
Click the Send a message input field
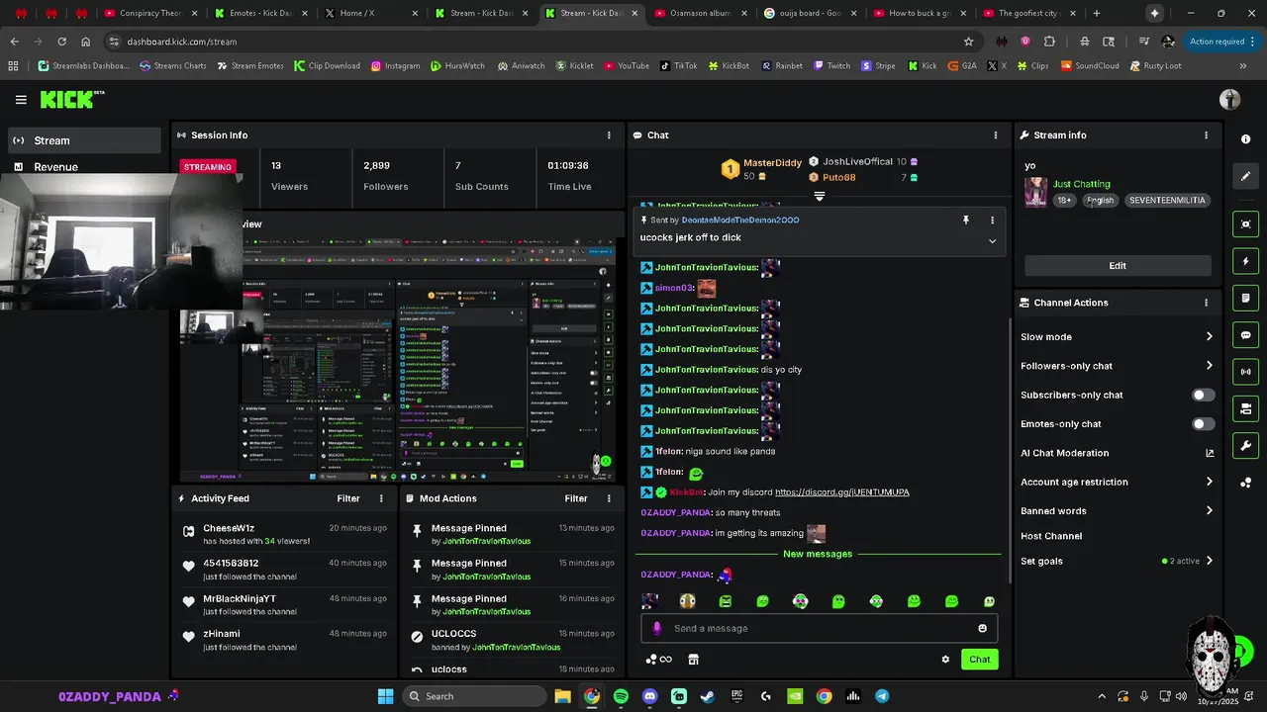click(x=820, y=628)
